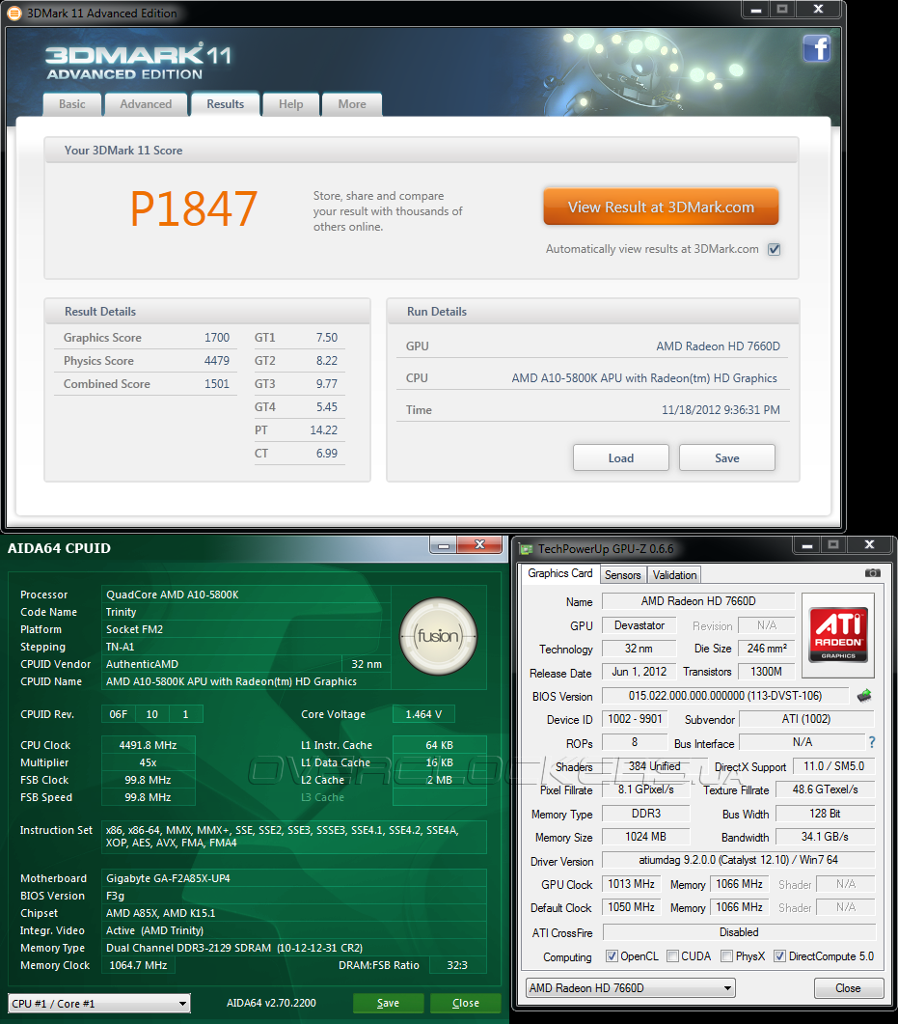898x1024 pixels.
Task: Click the BIOS Version field in GPU-Z
Action: pos(725,696)
